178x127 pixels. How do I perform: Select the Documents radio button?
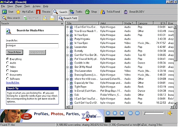(7, 75)
